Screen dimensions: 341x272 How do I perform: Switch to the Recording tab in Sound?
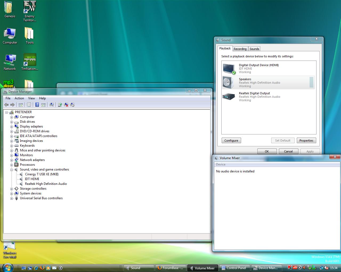240,49
